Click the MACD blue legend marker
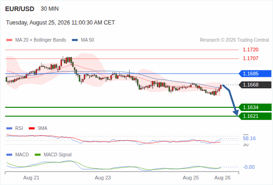 click(9, 155)
